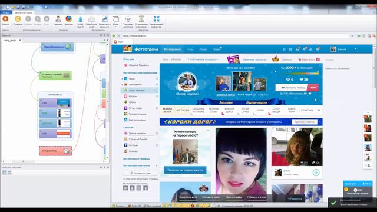Collapse the avatar strip at the browser's right edge
The height and width of the screenshot is (212, 377).
[x=368, y=112]
